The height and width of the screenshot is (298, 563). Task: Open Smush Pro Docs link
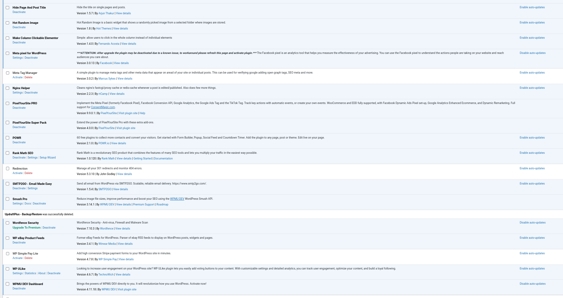[28, 204]
